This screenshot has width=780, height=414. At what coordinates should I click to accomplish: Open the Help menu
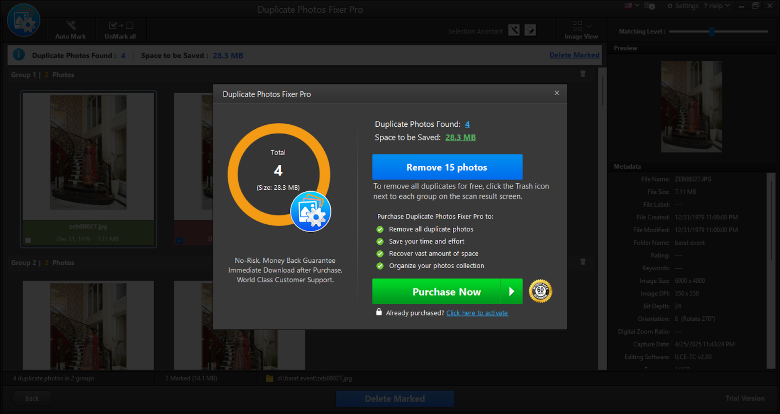tap(717, 6)
